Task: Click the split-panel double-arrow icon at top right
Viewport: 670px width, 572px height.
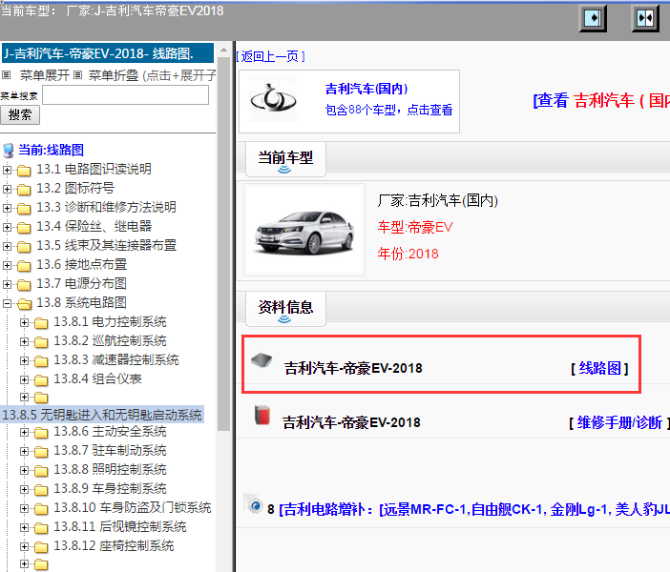Action: (x=645, y=18)
